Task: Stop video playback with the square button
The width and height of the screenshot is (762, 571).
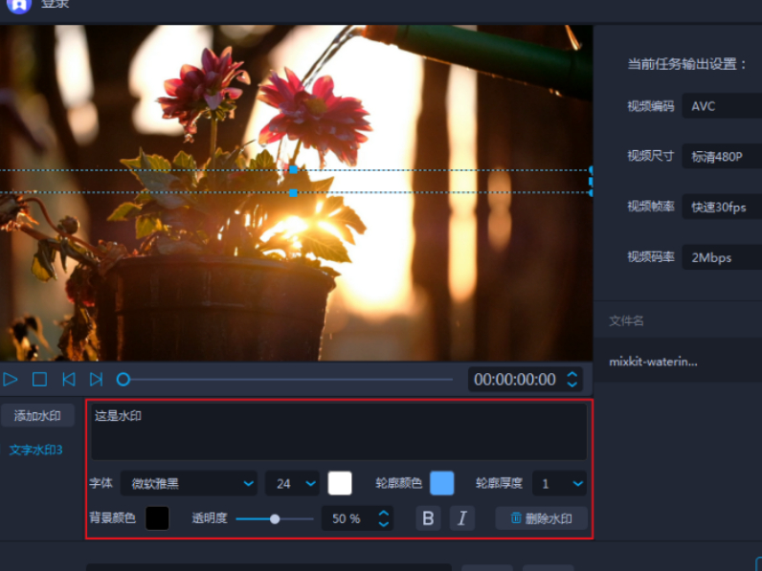Action: pyautogui.click(x=39, y=380)
